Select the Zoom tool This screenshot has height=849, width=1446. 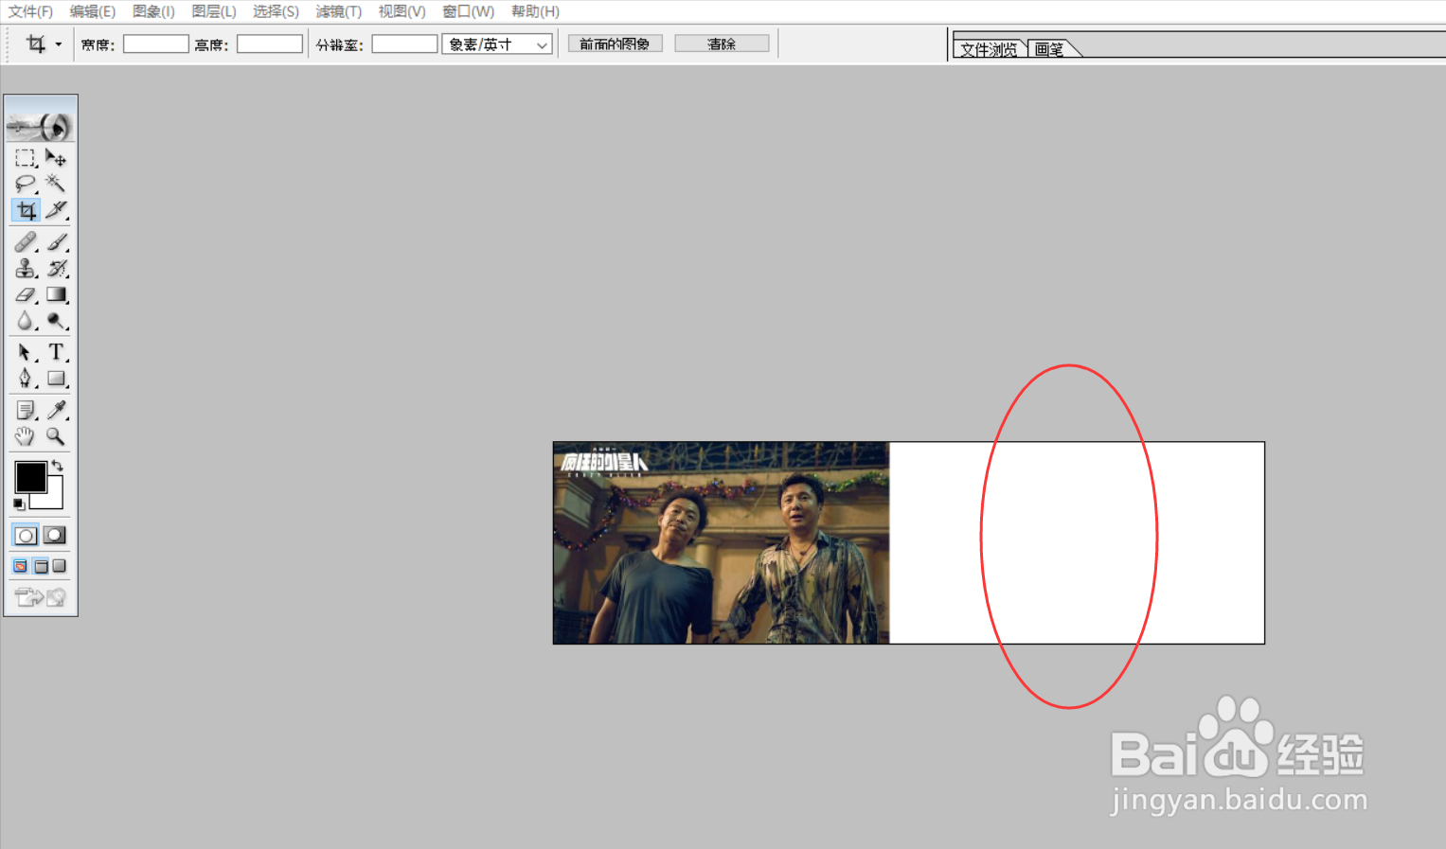56,436
